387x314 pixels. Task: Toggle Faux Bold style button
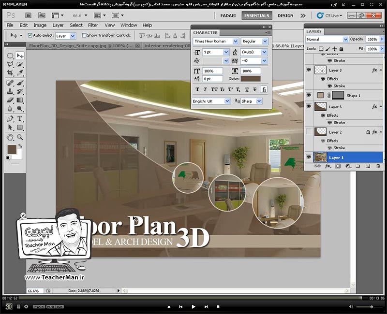pos(197,89)
